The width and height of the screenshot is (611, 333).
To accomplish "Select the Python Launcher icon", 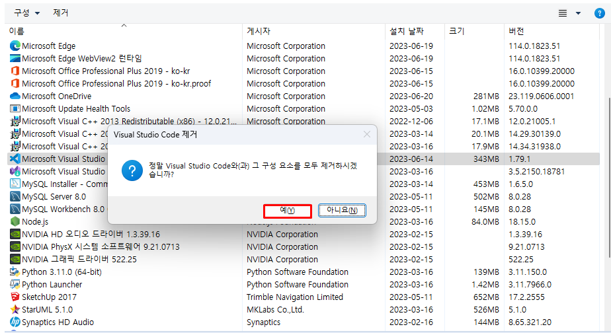I will 15,284.
